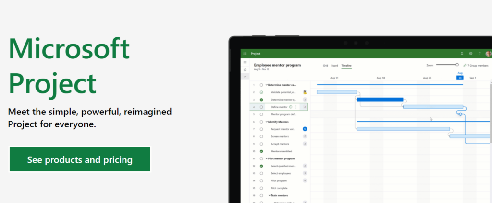Switch to the Board view tab
The image size is (492, 203).
(334, 66)
